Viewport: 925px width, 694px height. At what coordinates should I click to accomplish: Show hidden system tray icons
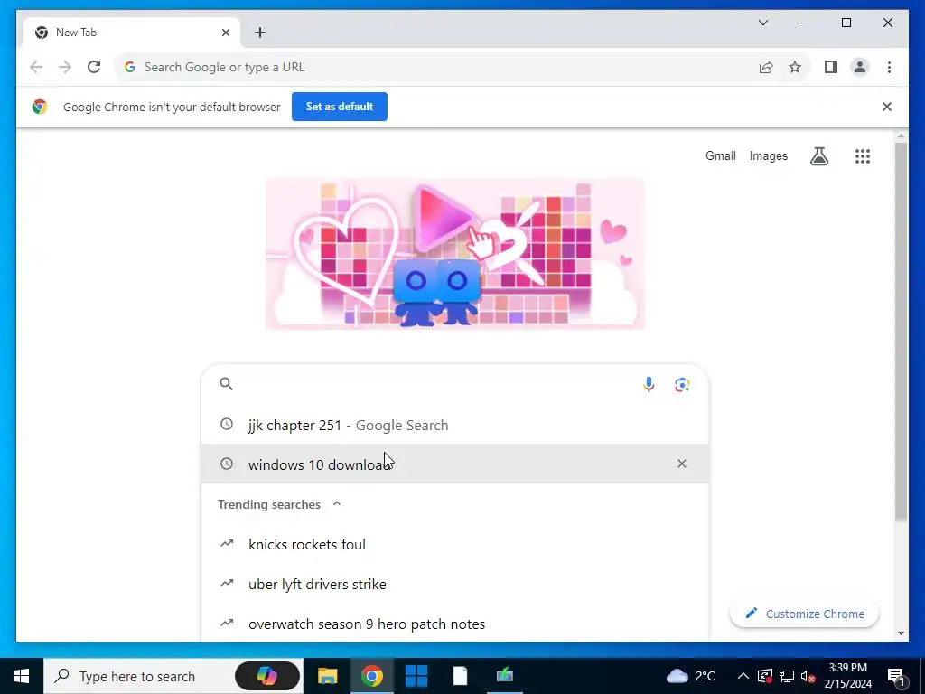point(743,676)
